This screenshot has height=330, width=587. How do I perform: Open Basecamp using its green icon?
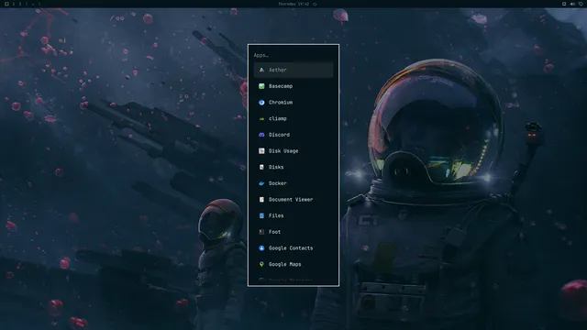261,86
